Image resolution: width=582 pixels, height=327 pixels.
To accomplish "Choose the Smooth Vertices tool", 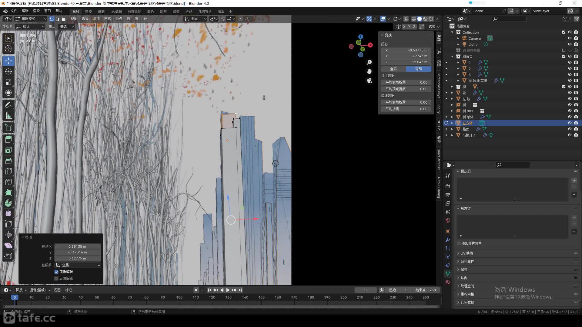I will click(8, 214).
